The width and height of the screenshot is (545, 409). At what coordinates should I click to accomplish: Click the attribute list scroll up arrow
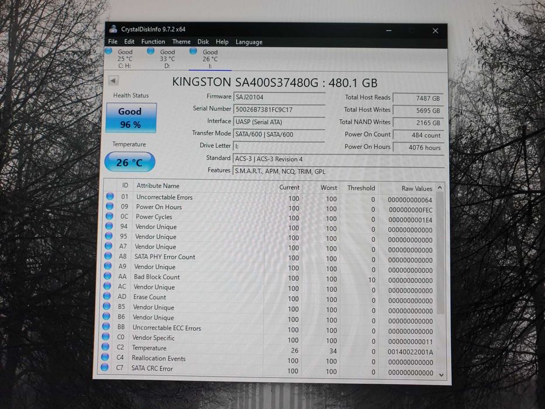click(440, 188)
